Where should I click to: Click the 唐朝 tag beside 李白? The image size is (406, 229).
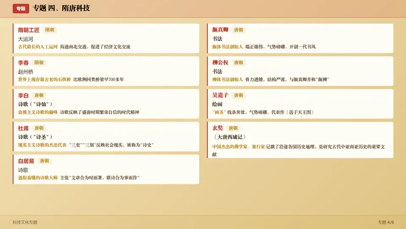tap(39, 95)
